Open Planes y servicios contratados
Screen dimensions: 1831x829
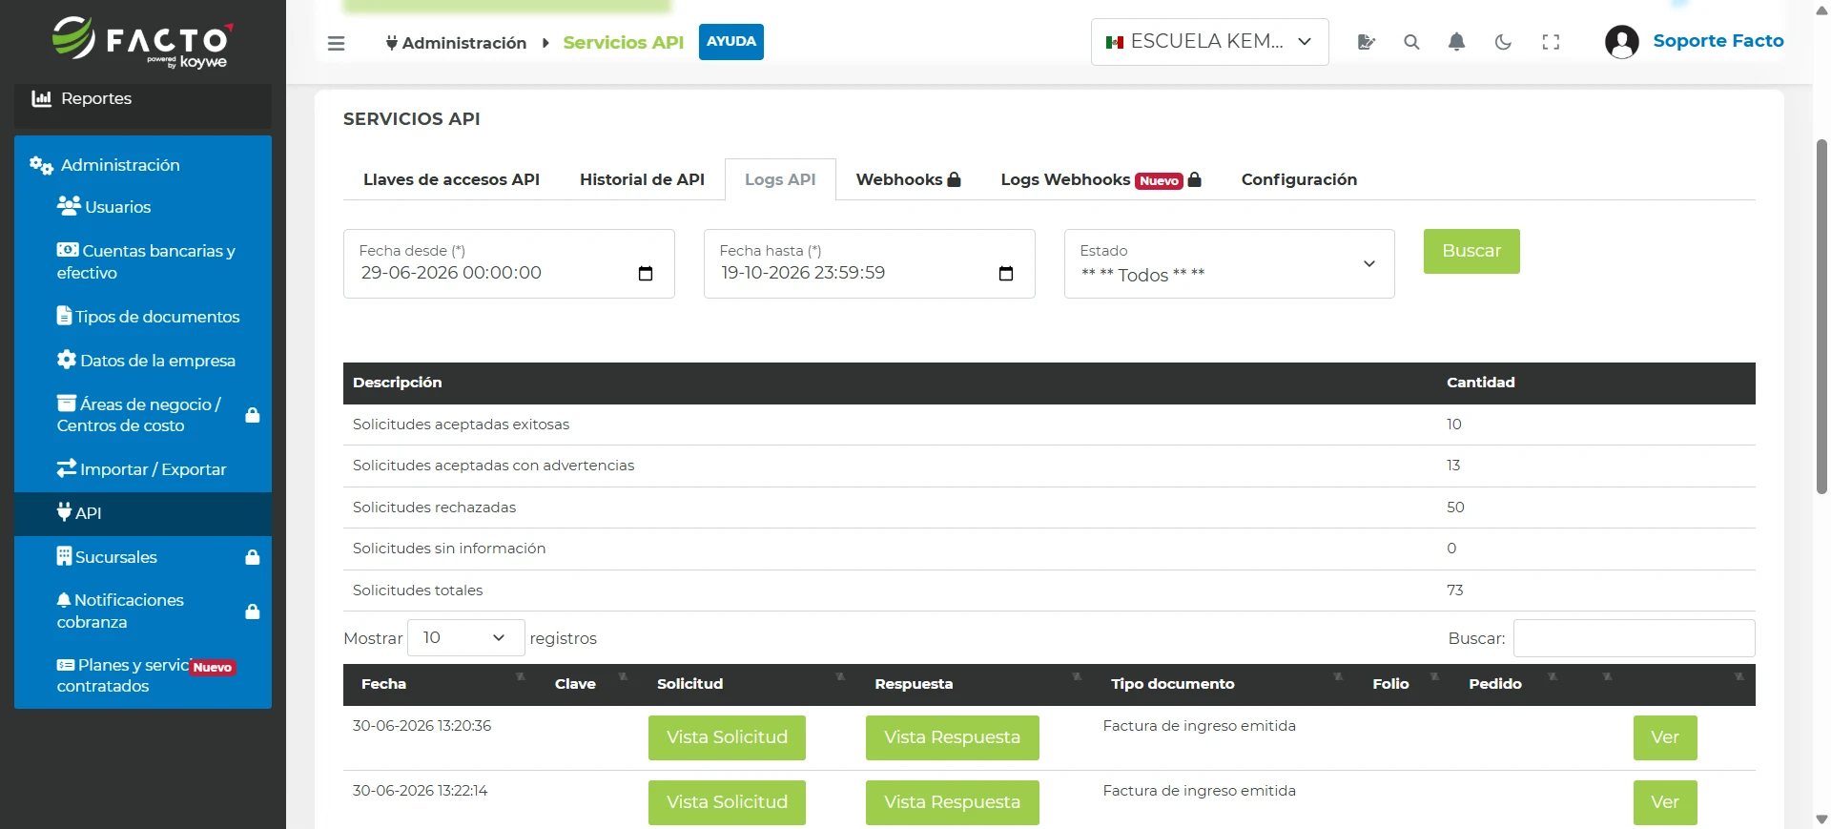143,675
